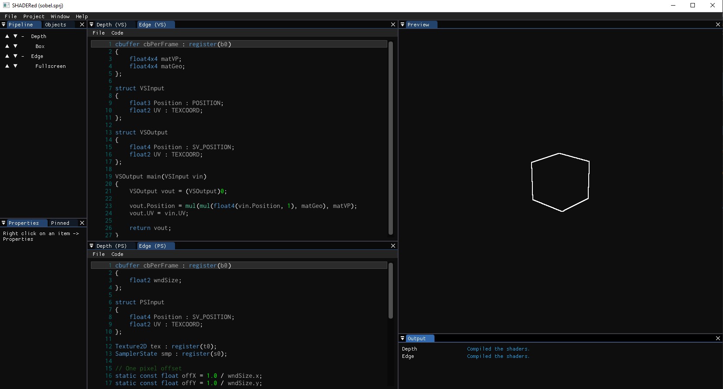Select the Fullscreen pipeline item
The width and height of the screenshot is (723, 389).
(51, 66)
